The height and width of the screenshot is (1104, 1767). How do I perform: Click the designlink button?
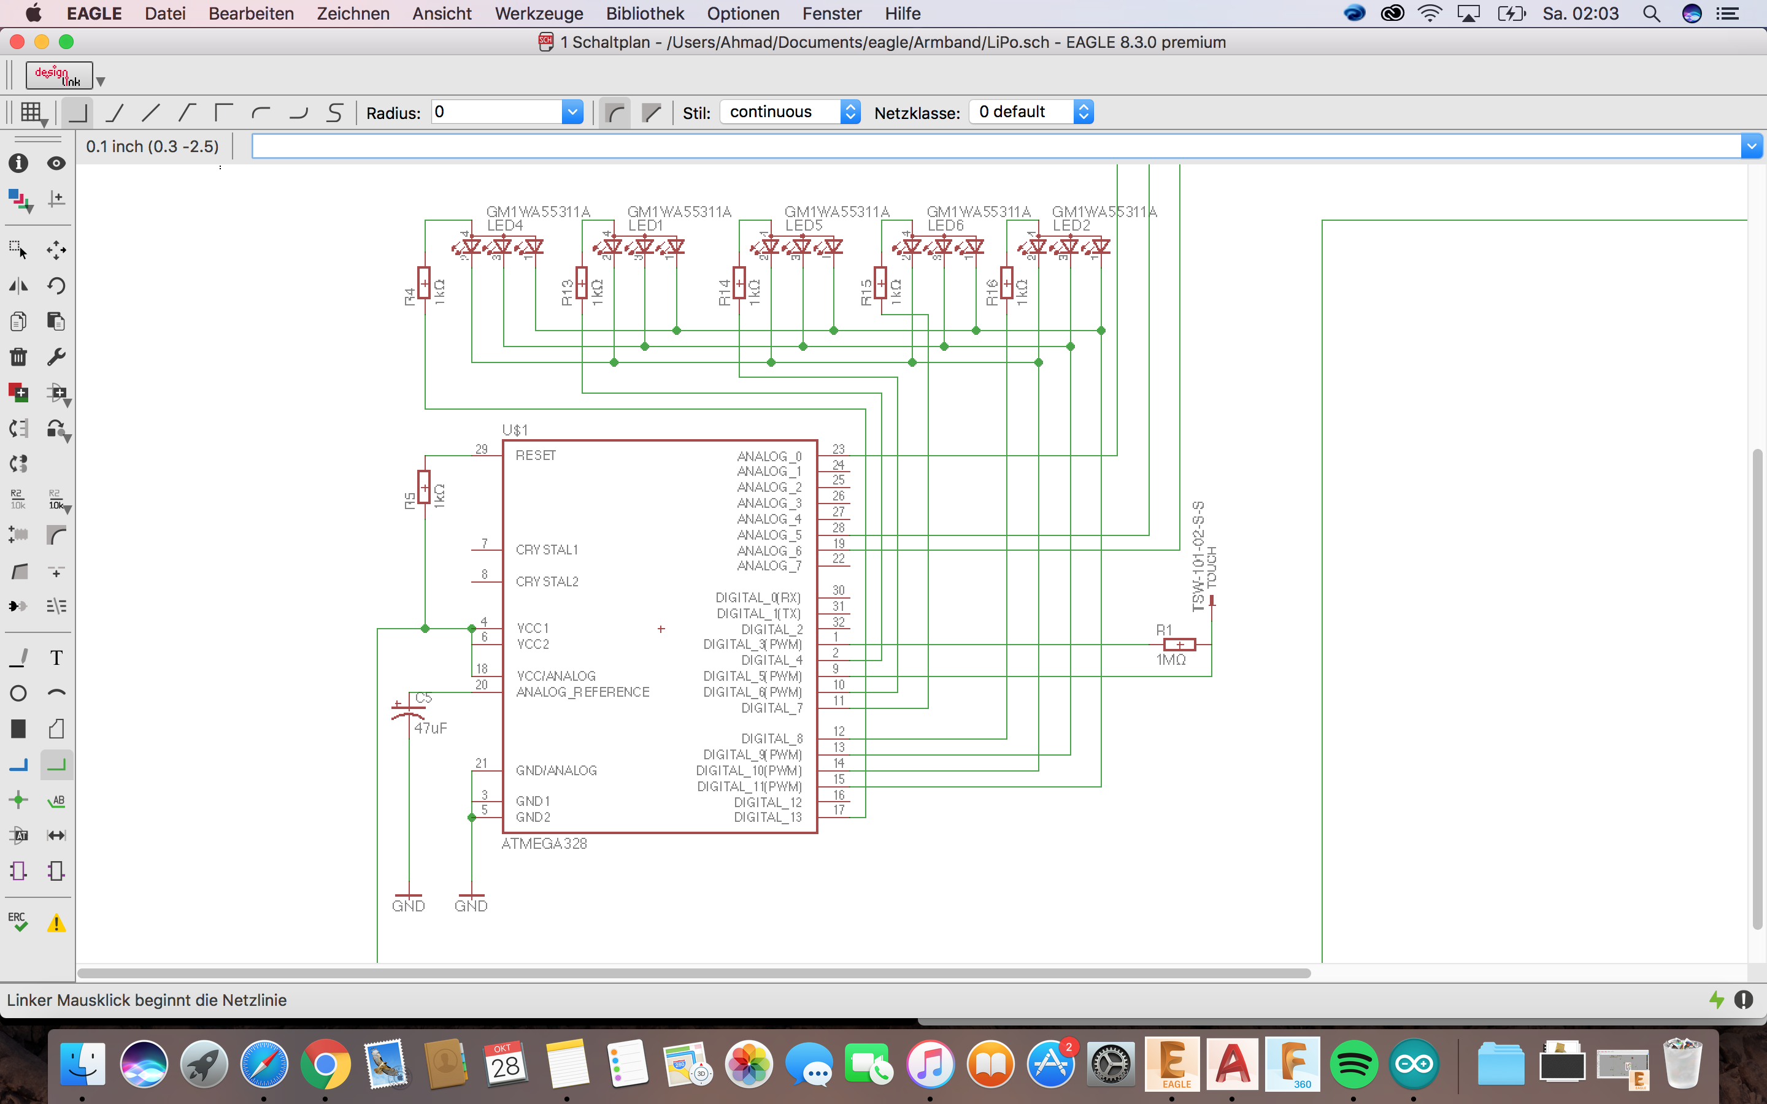(59, 75)
